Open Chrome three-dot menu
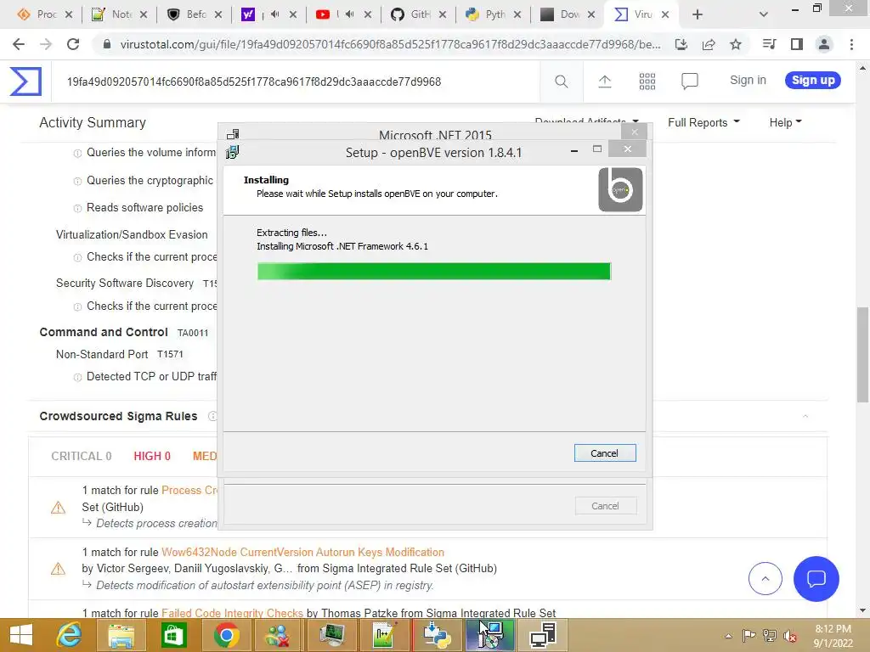This screenshot has width=870, height=652. point(851,44)
